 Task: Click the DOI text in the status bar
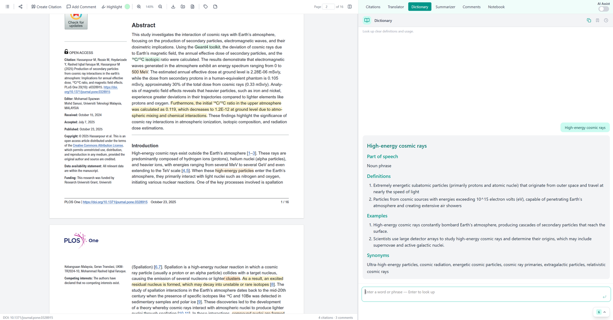(x=28, y=317)
